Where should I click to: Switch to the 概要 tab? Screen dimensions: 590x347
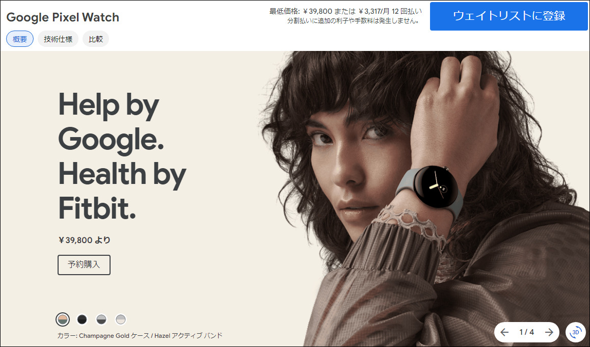tap(20, 39)
